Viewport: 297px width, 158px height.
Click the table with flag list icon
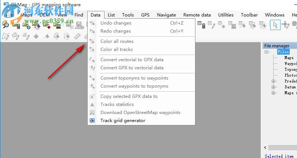(x=242, y=25)
